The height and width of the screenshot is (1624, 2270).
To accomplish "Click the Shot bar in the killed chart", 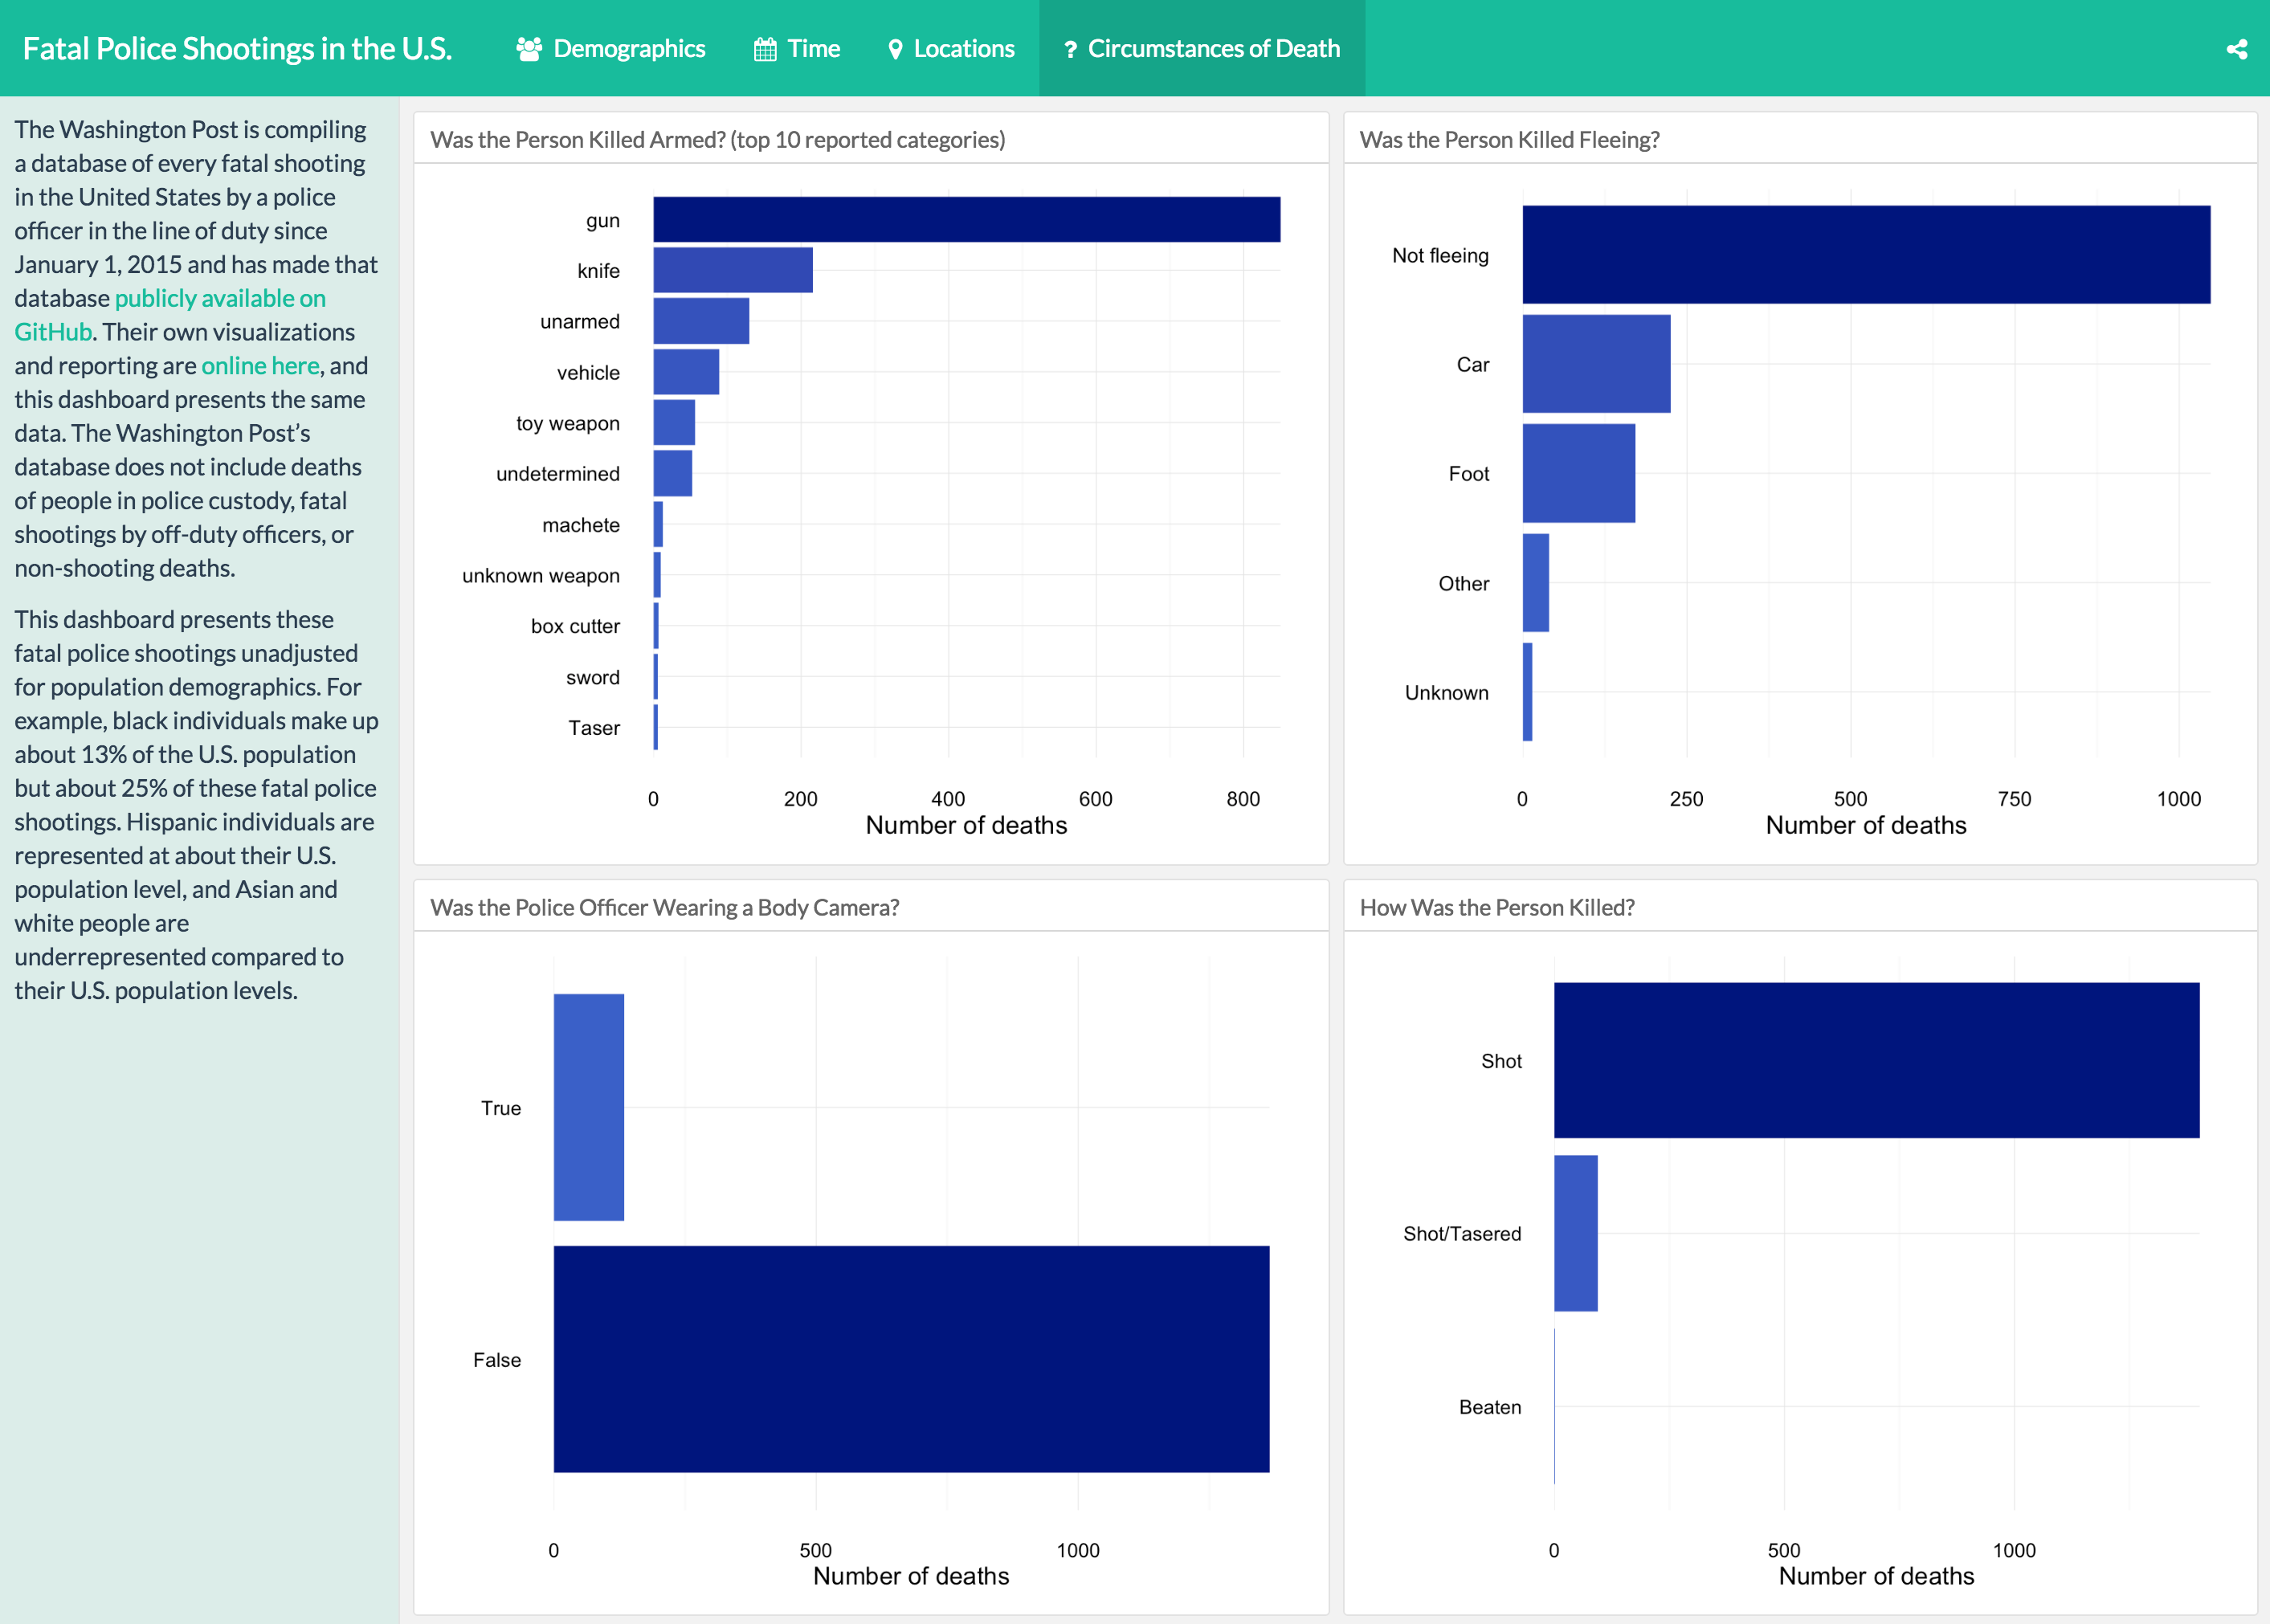I will click(1876, 1060).
